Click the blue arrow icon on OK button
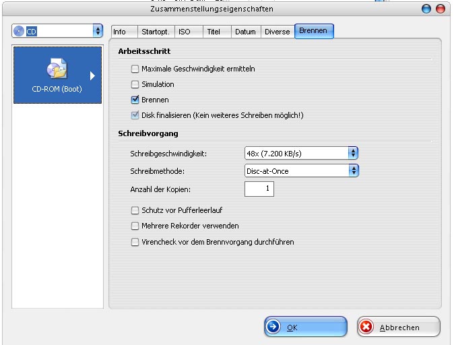This screenshot has width=454, height=345. pos(273,327)
